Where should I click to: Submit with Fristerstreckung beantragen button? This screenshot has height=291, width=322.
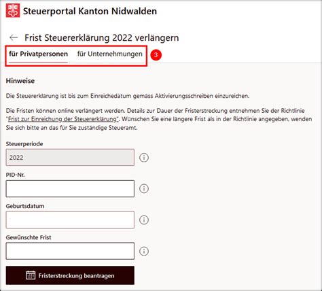[x=70, y=275]
